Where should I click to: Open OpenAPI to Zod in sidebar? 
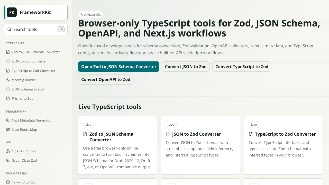coord(36,151)
